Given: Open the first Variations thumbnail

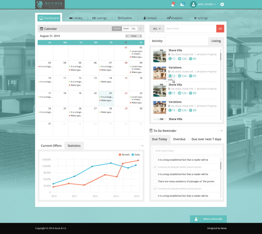Looking at the screenshot, I should (x=160, y=73).
